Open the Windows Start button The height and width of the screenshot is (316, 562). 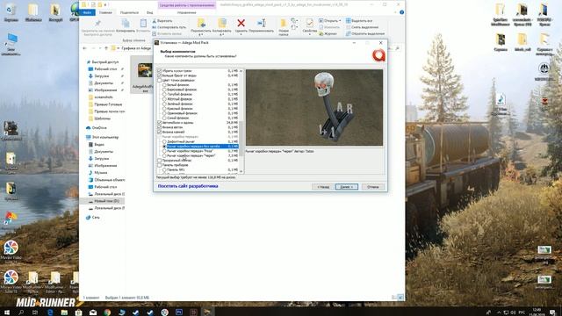click(7, 312)
